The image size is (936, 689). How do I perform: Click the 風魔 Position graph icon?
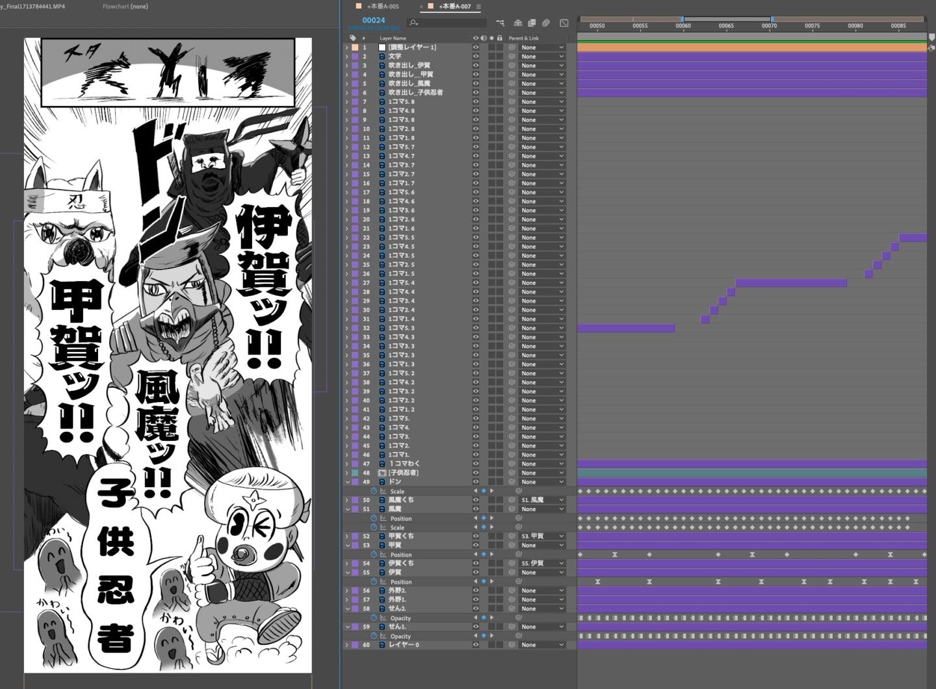[383, 519]
